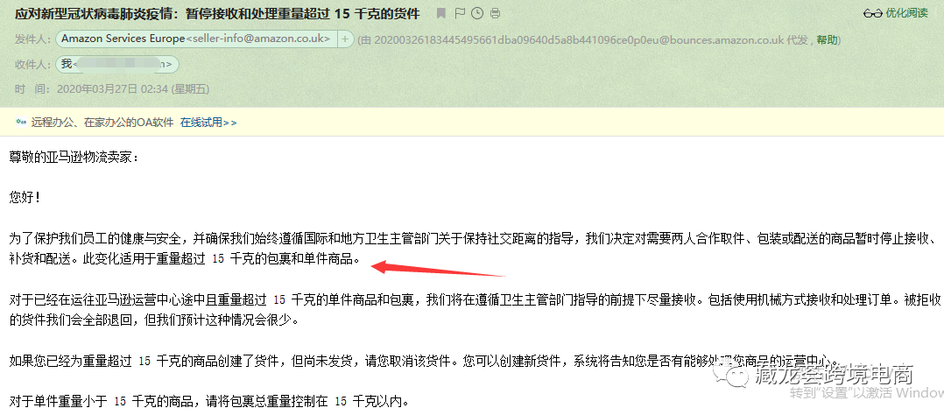Click the 尊敬的亚马逊物流卖家 greeting line
The image size is (944, 415).
(x=74, y=157)
